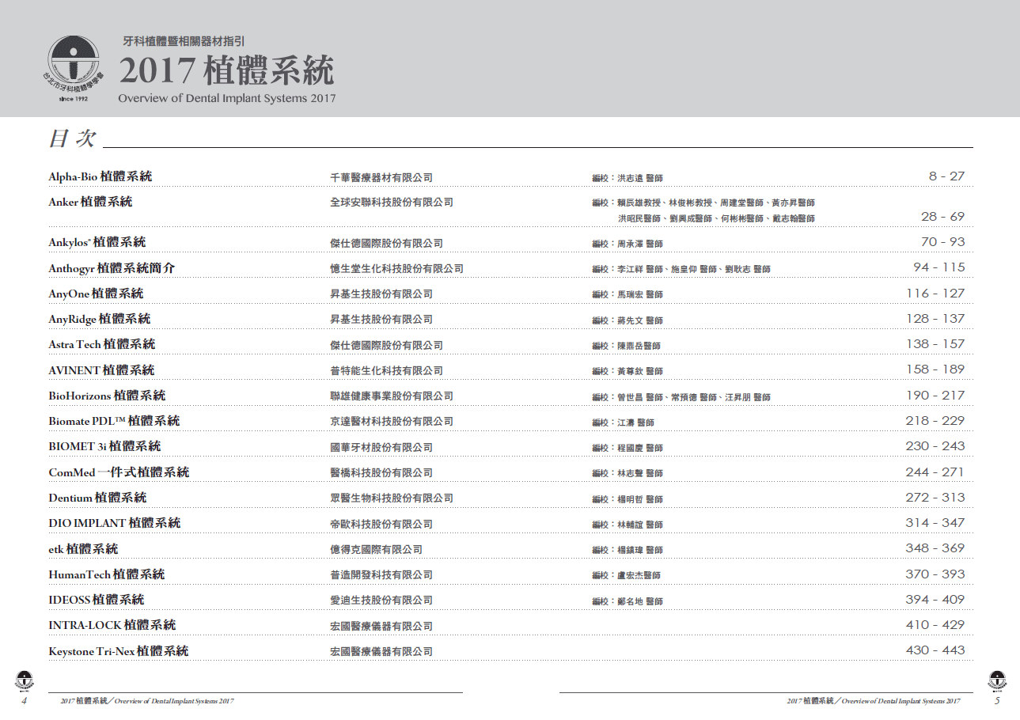Click page range '230 - 243'
The height and width of the screenshot is (720, 1020).
tap(935, 446)
